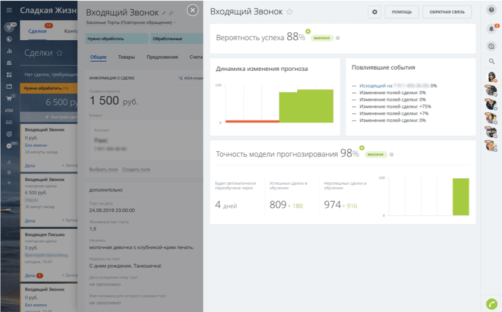Switch to the Товары tab
502x312 pixels.
pyautogui.click(x=127, y=58)
